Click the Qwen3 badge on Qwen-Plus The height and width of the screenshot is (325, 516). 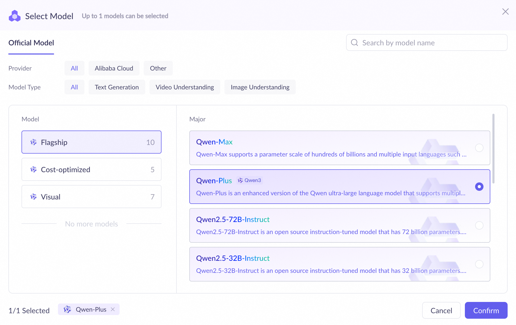coord(250,180)
